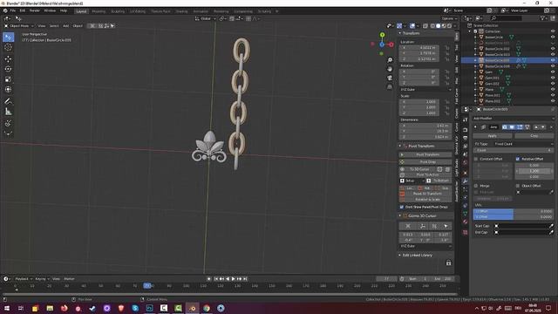The width and height of the screenshot is (558, 314).
Task: Disable the Relative Offset checkbox
Action: (518, 159)
